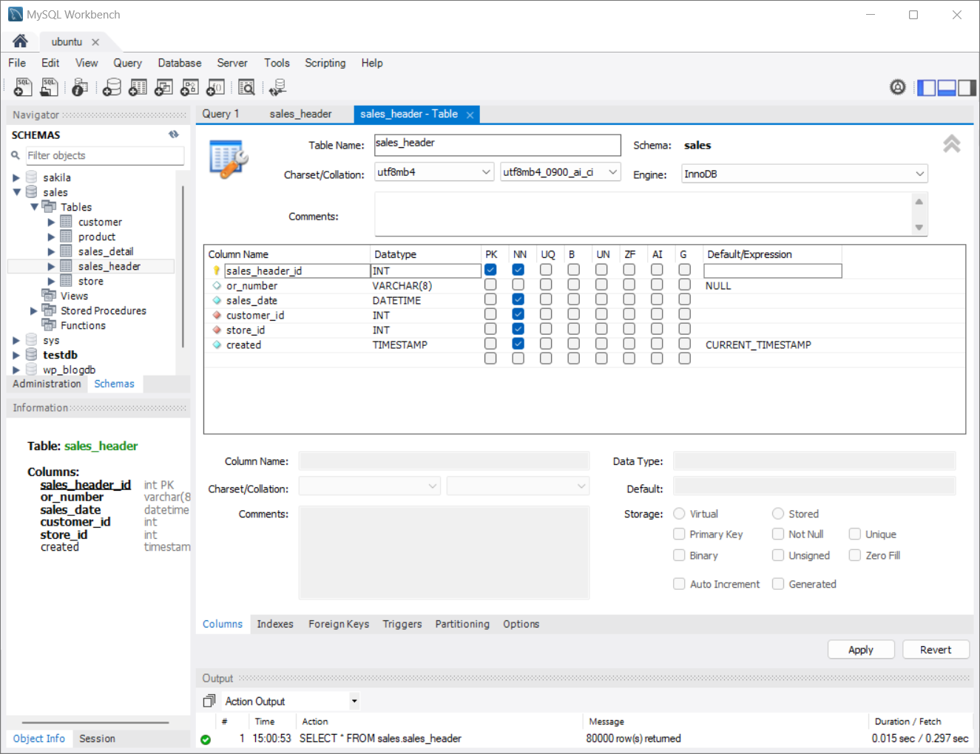Select the primary key icon of sales_header_id

coord(216,271)
